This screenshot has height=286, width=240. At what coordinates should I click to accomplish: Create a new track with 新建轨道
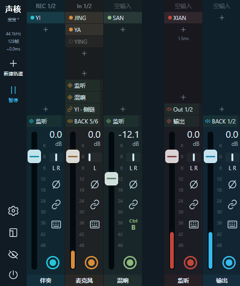(13, 68)
